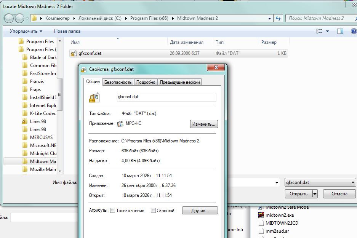The image size is (357, 238).
Task: Click the Back navigation arrow button
Action: pyautogui.click(x=9, y=18)
